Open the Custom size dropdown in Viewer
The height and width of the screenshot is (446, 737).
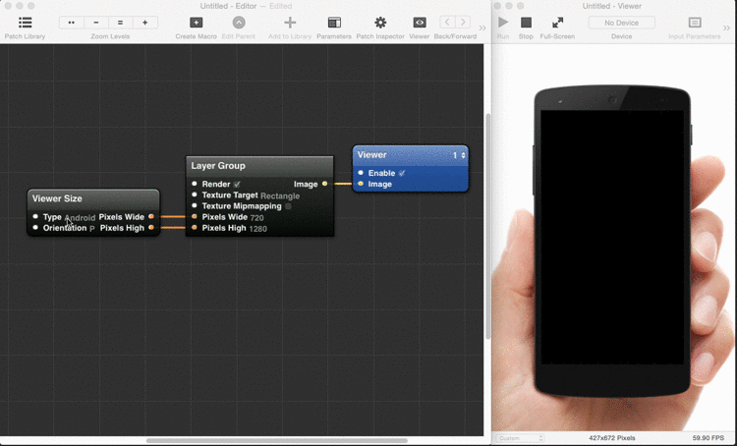(x=520, y=438)
